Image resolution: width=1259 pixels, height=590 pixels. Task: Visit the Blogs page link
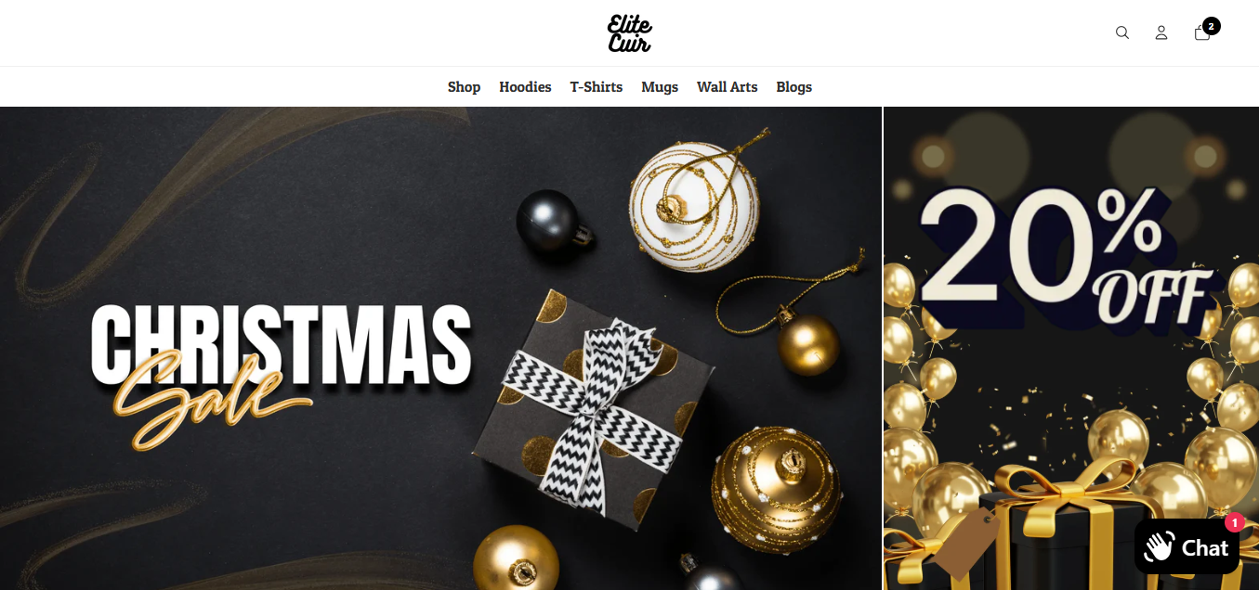pos(794,86)
